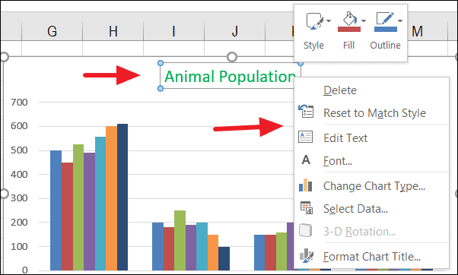This screenshot has height=275, width=458.
Task: Click the Reset to Match Style icon
Action: click(306, 112)
